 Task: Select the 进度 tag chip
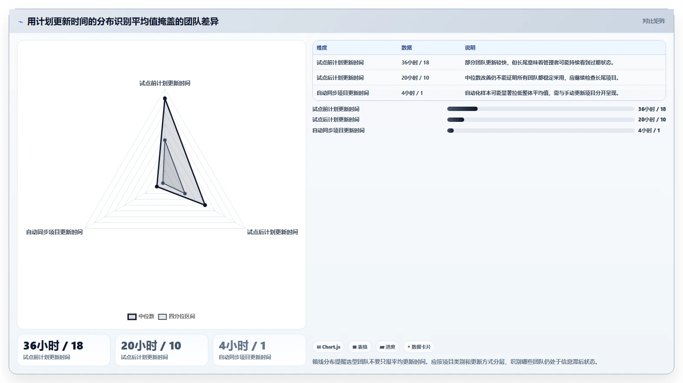(x=387, y=347)
